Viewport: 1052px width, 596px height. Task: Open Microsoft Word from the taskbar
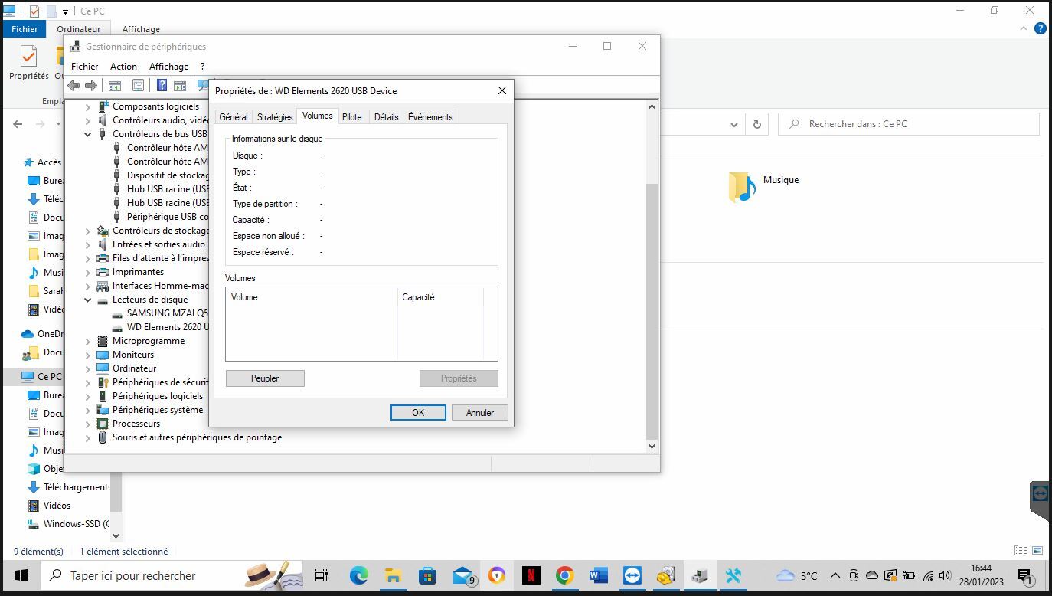coord(598,575)
